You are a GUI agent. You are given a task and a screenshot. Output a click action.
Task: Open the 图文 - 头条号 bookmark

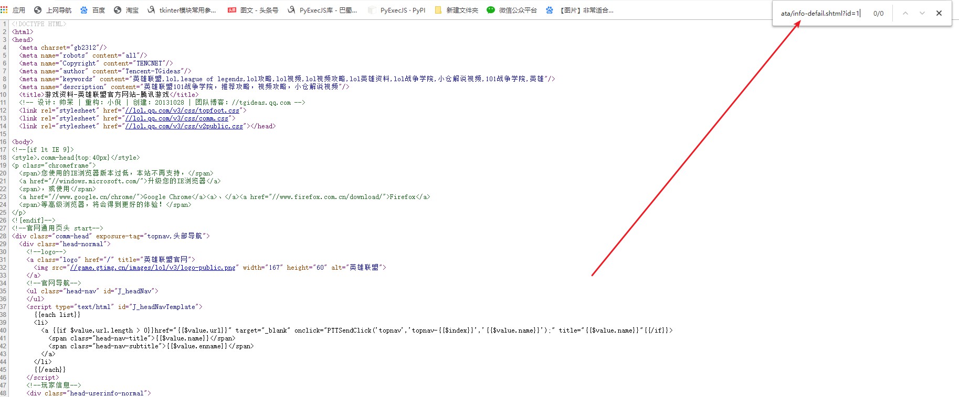(x=253, y=10)
